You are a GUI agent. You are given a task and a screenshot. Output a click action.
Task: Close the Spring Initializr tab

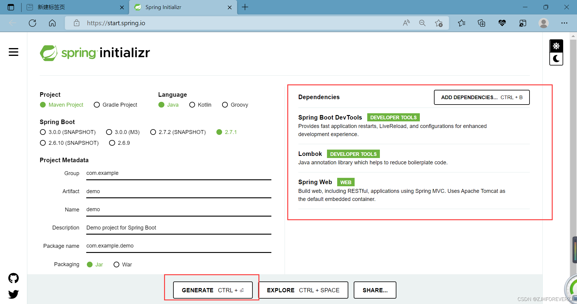pyautogui.click(x=230, y=8)
